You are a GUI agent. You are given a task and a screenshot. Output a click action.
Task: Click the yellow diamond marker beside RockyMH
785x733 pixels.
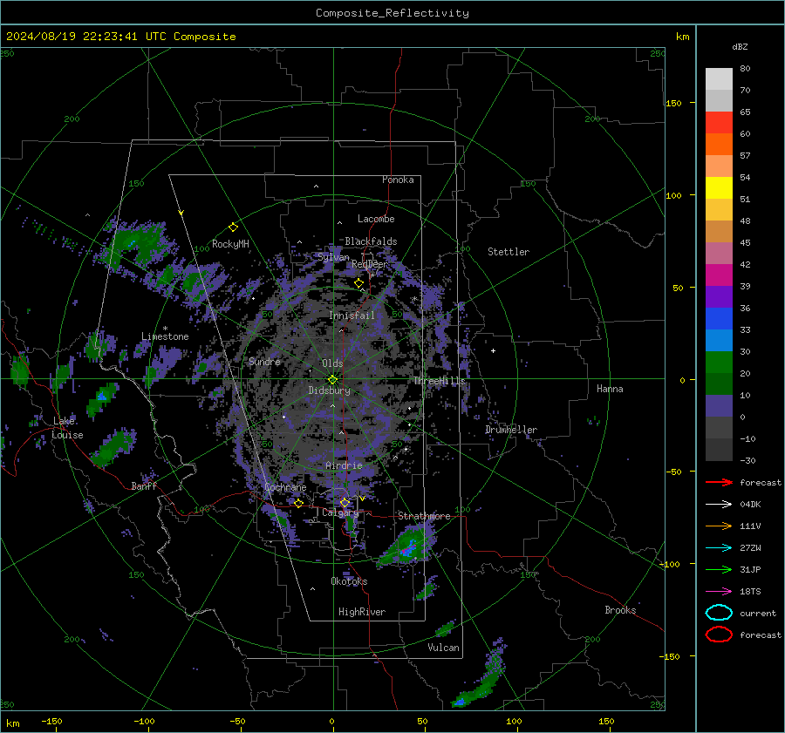point(233,227)
